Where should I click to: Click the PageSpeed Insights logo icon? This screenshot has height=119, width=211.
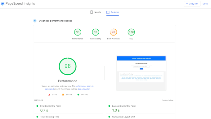pyautogui.click(x=2, y=4)
